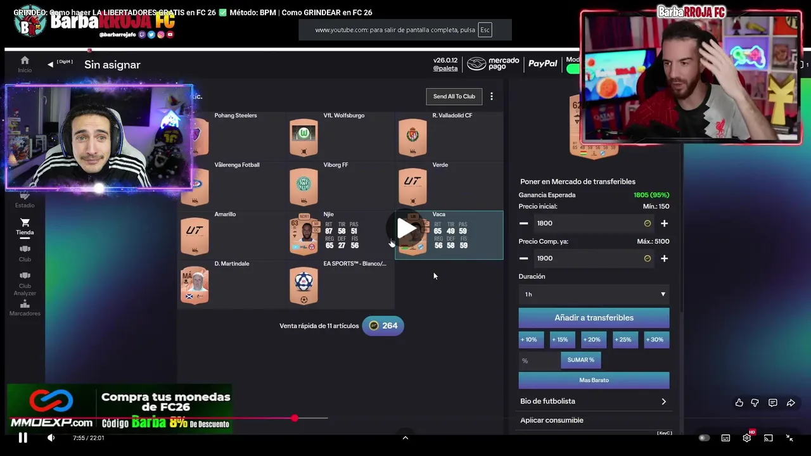Viewport: 811px width, 456px height.
Task: Increase Precio Comp. ya with plus
Action: click(x=664, y=258)
